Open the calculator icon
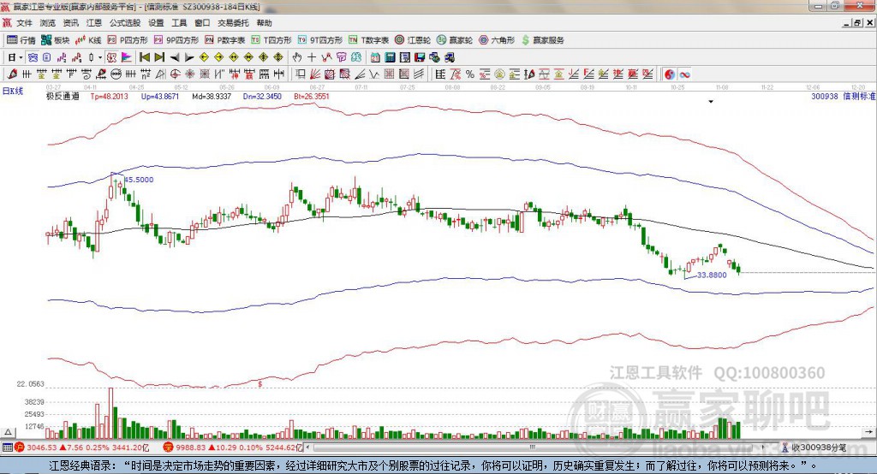 click(390, 57)
